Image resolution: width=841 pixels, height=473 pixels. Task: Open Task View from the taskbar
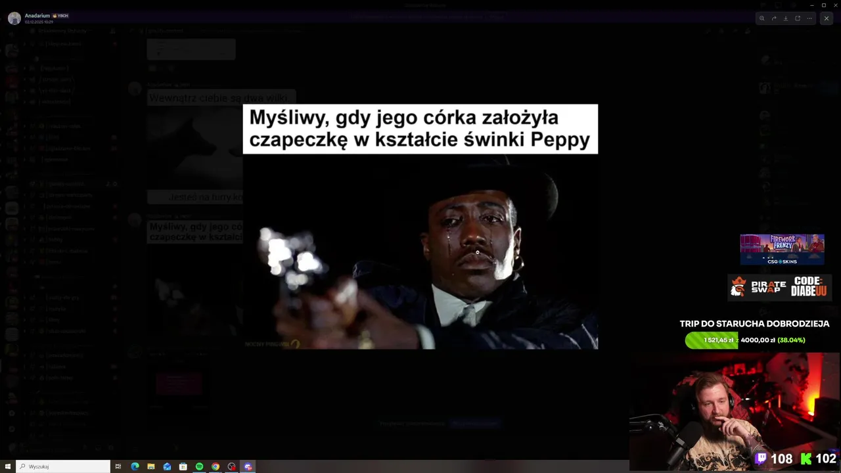[118, 466]
